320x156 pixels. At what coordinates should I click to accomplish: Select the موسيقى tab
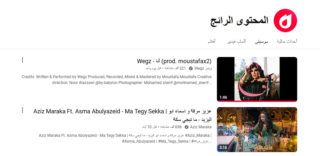tap(261, 41)
